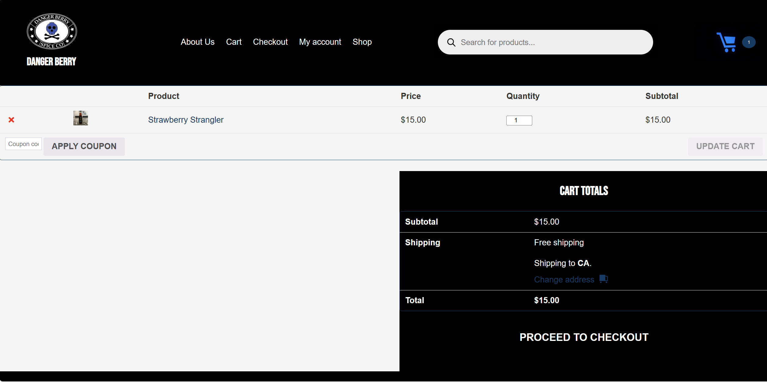Screen dimensions: 767x382
Task: Click the coupon code input field
Action: click(x=23, y=146)
